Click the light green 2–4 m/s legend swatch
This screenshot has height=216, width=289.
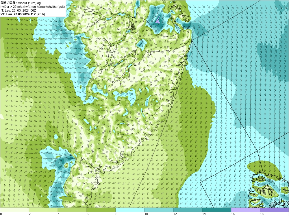click(43, 210)
